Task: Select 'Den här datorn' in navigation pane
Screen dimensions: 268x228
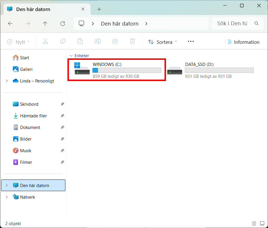Action: (33, 185)
